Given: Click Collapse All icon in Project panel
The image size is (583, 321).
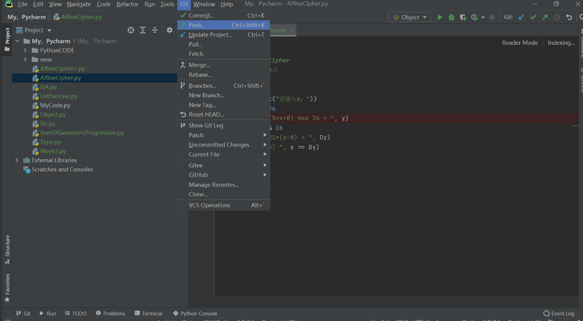Looking at the screenshot, I should click(x=155, y=30).
